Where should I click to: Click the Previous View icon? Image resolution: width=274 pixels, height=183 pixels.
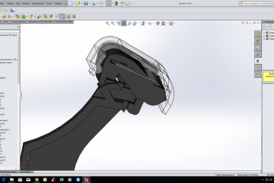[x=118, y=23]
